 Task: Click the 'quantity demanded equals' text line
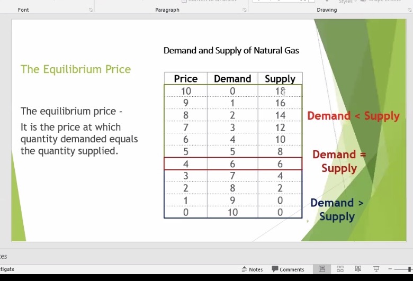click(x=79, y=139)
